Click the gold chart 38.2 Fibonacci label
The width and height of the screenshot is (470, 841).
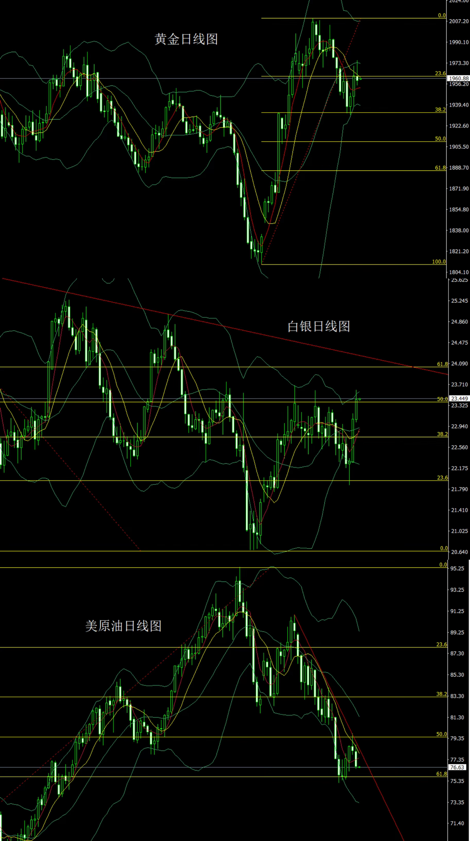click(440, 110)
